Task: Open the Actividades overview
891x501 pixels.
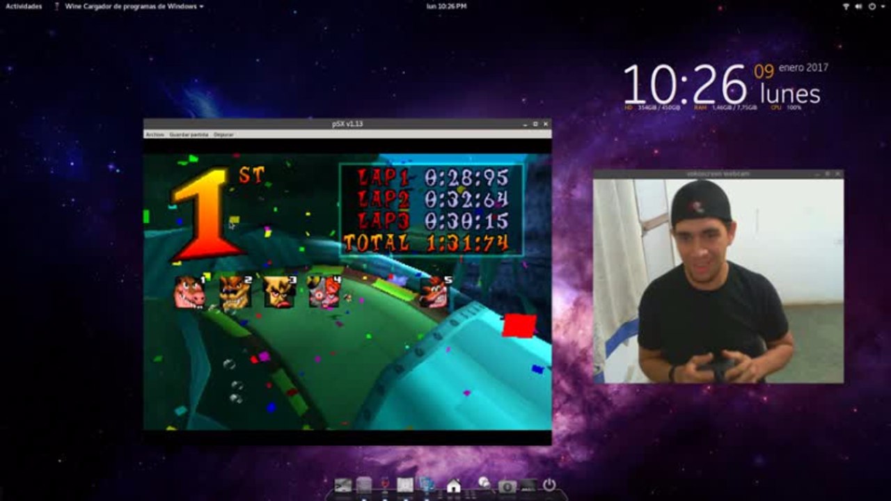Action: 24,6
